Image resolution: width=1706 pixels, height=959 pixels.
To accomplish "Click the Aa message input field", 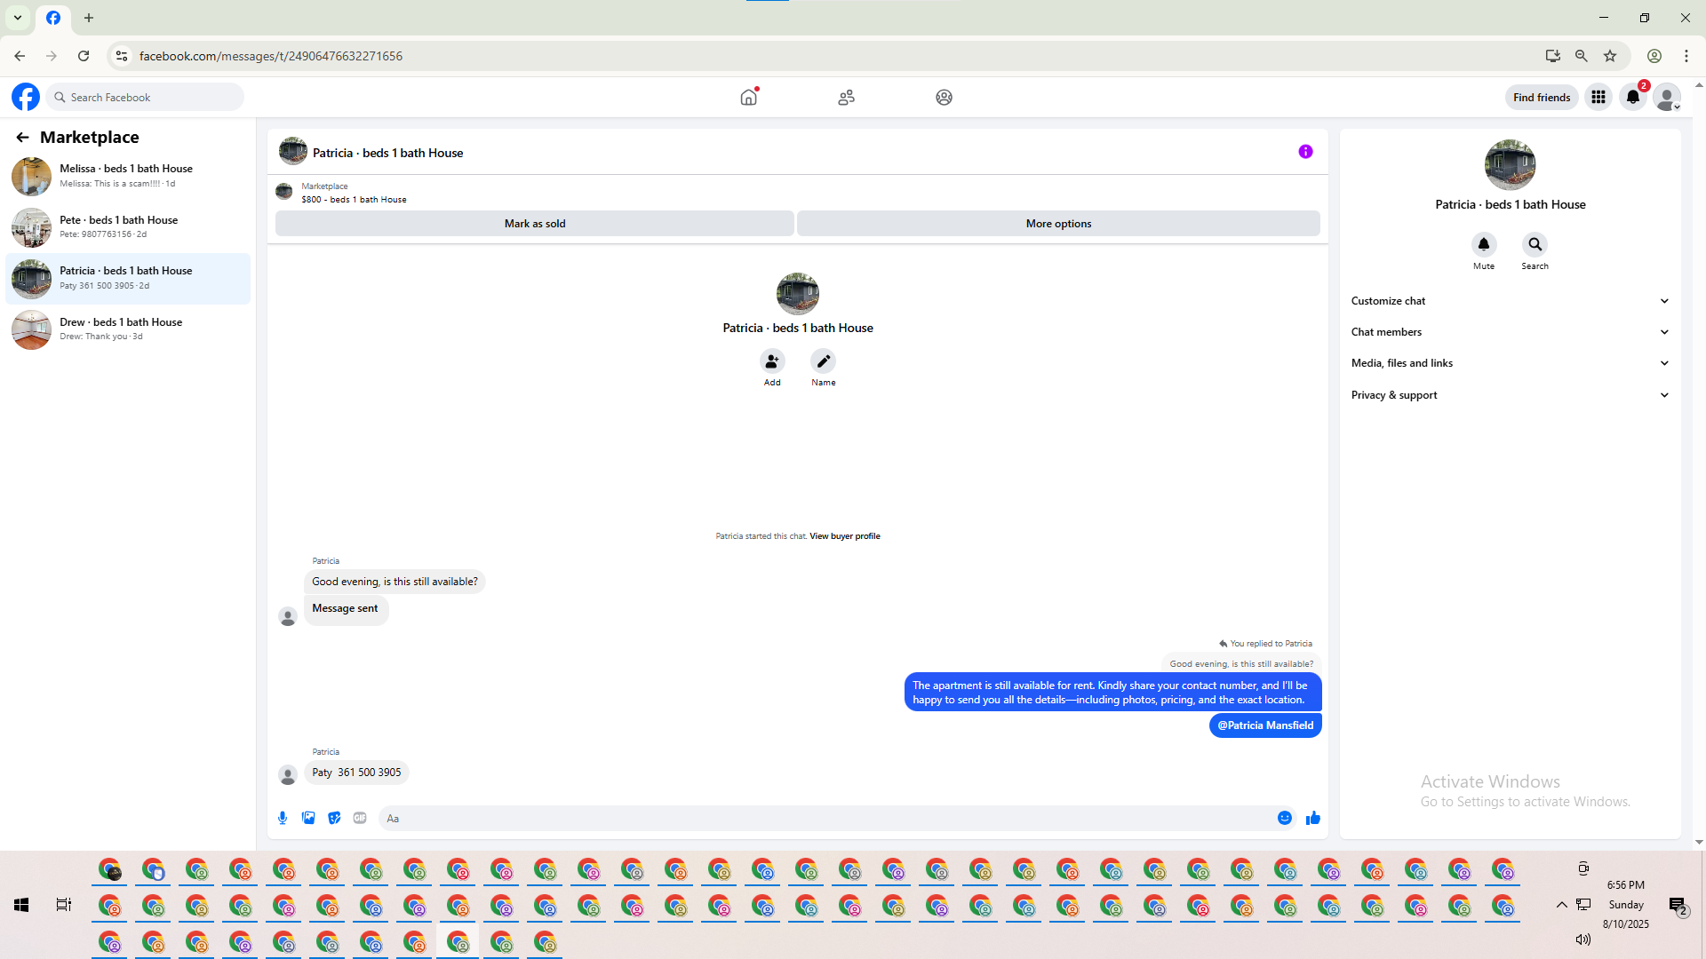I will 826,819.
